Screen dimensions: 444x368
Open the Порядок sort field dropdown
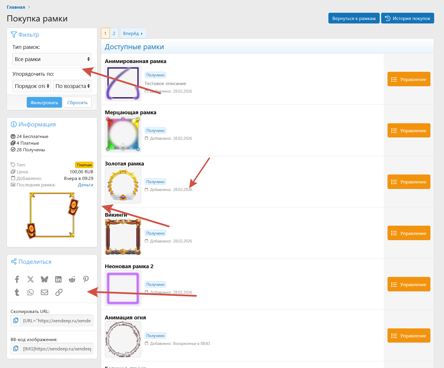(x=32, y=86)
